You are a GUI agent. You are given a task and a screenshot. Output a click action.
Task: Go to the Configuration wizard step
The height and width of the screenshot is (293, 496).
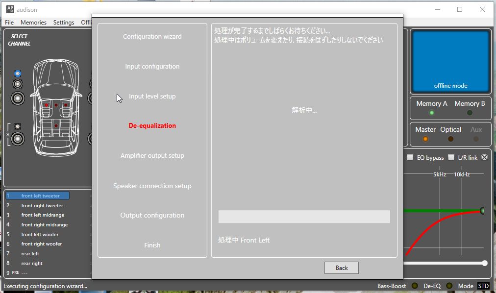point(152,37)
